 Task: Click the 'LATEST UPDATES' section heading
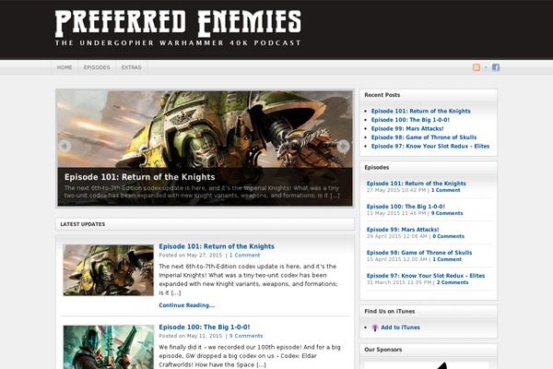click(x=83, y=224)
